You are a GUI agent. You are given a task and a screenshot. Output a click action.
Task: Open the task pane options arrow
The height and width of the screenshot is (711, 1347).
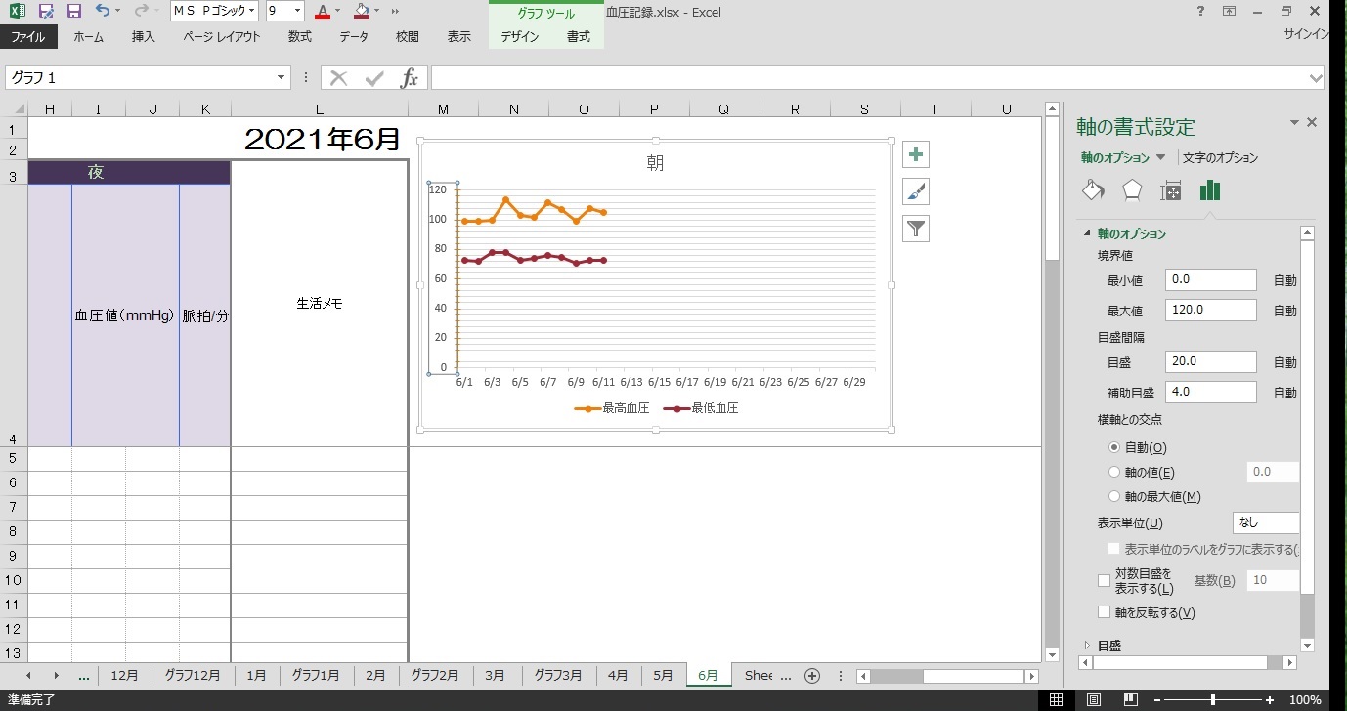[1294, 122]
